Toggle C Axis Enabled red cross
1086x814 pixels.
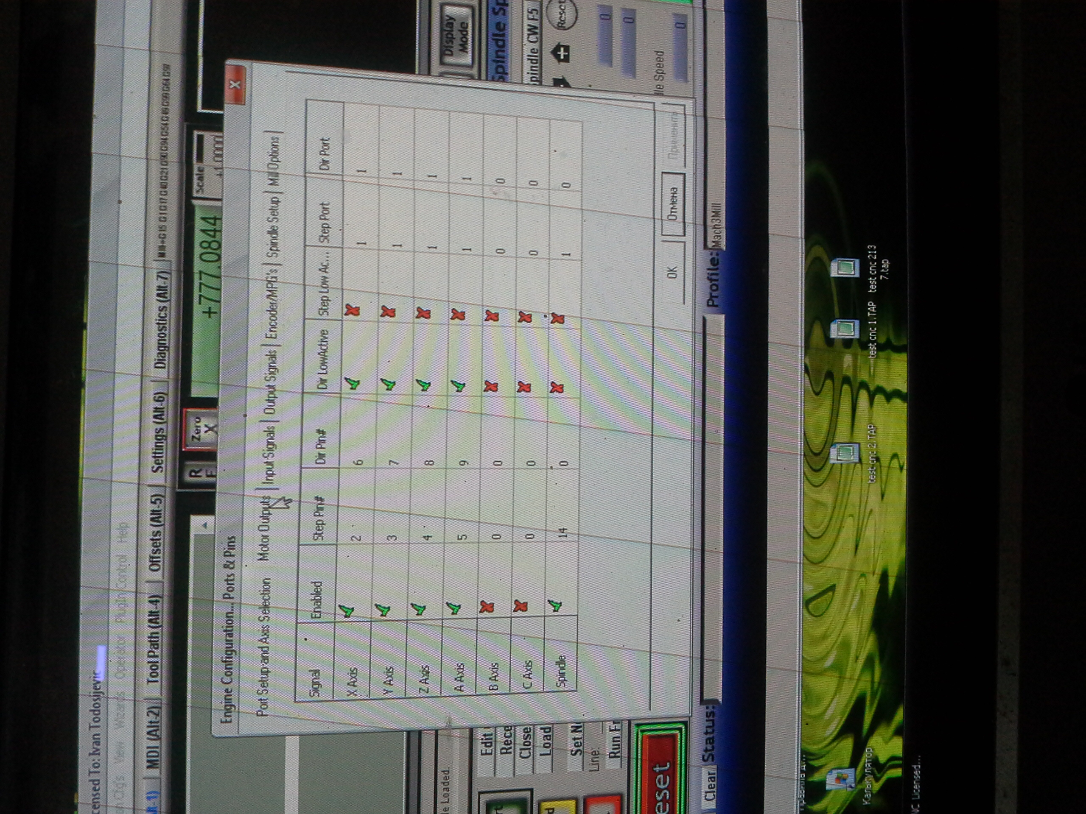click(x=521, y=606)
